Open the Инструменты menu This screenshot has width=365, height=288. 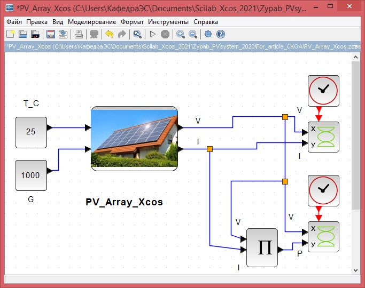[168, 22]
